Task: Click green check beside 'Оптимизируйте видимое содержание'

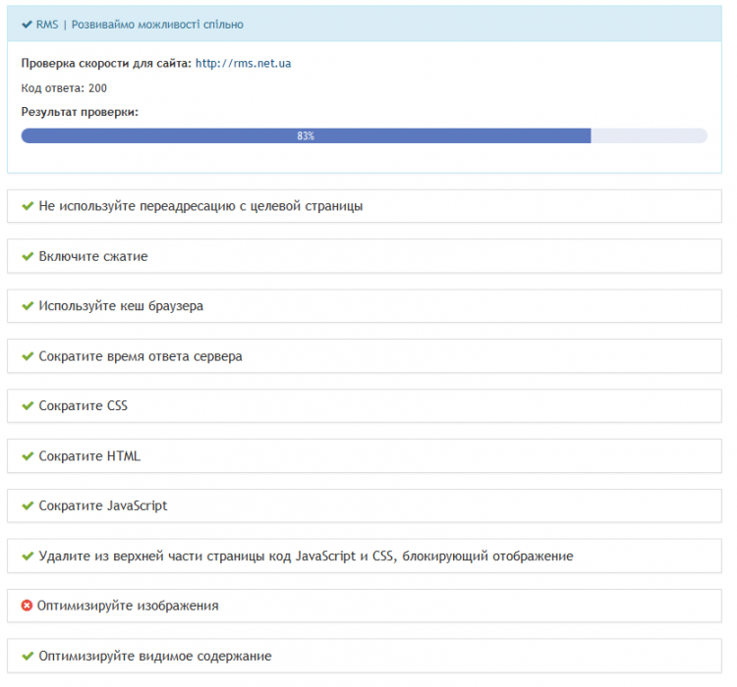Action: (x=28, y=656)
